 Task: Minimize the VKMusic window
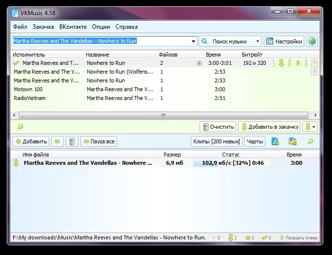click(x=277, y=11)
